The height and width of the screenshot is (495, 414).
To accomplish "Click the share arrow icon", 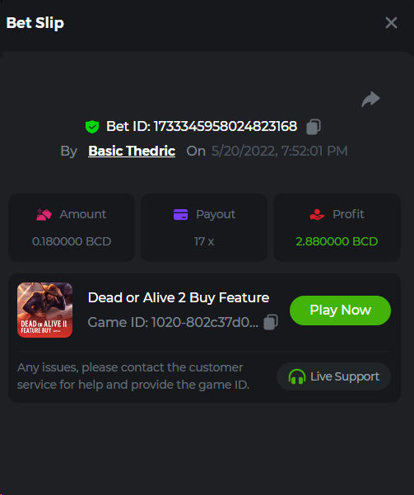I will click(x=370, y=99).
